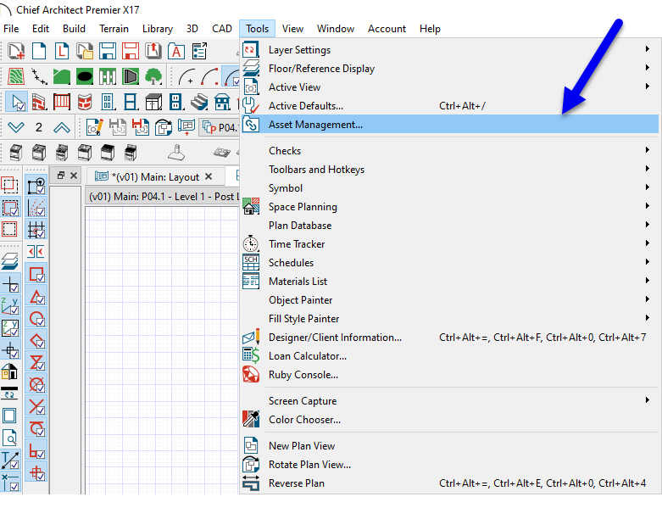Click the Color Chooser eyedropper icon
Screen dimensions: 662x508
(251, 419)
